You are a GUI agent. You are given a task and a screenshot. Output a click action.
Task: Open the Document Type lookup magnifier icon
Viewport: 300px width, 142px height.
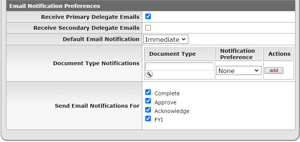pyautogui.click(x=149, y=74)
